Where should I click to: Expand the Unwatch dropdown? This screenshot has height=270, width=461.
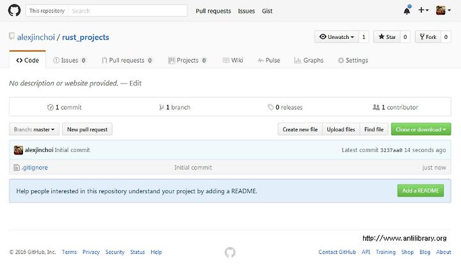[x=337, y=37]
